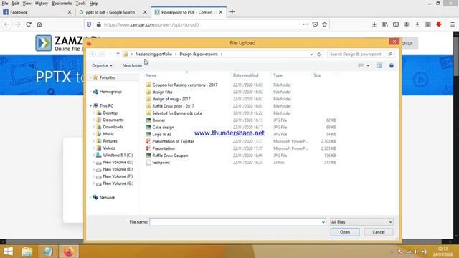
Task: Open new browser tab
Action: click(232, 12)
